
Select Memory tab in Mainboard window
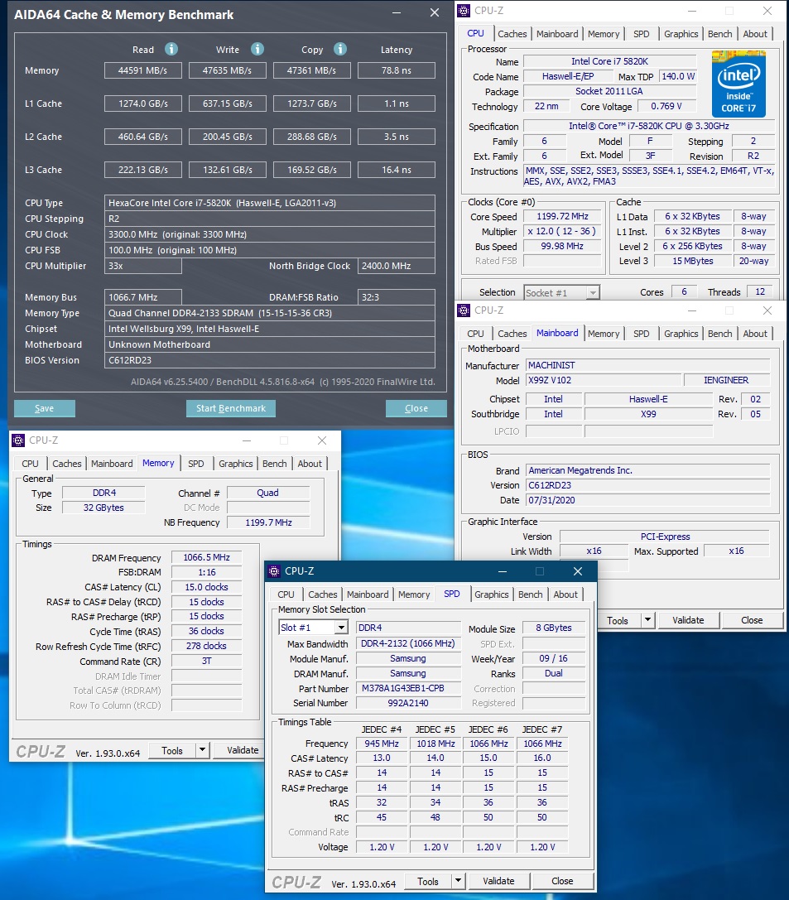tap(603, 334)
